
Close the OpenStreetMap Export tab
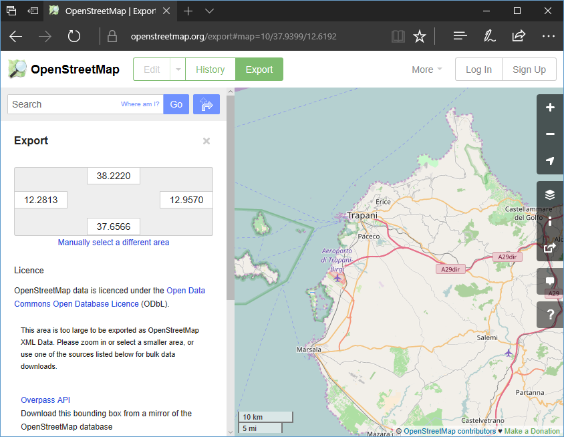(x=166, y=11)
